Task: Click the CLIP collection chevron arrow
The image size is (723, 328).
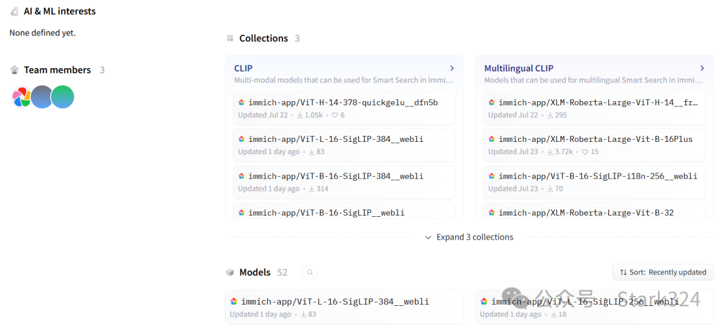Action: tap(452, 68)
